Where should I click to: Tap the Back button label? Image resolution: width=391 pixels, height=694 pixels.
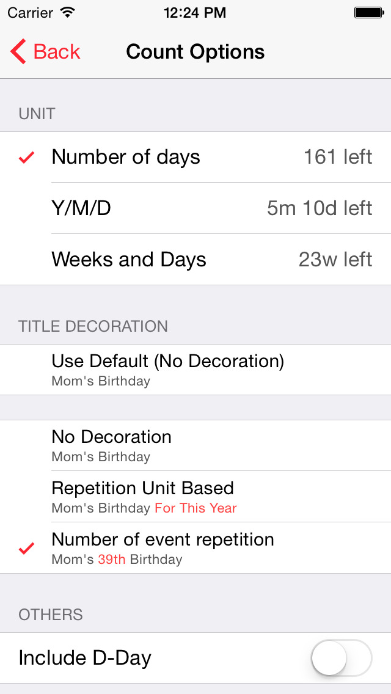pyautogui.click(x=57, y=52)
